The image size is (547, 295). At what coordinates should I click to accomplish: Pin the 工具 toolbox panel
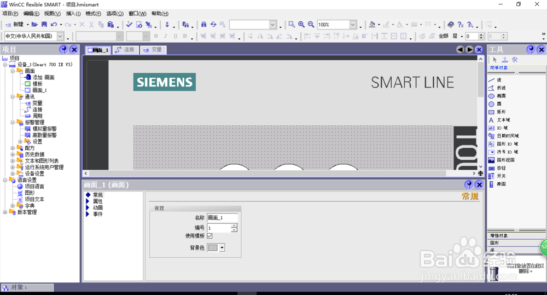pyautogui.click(x=531, y=50)
